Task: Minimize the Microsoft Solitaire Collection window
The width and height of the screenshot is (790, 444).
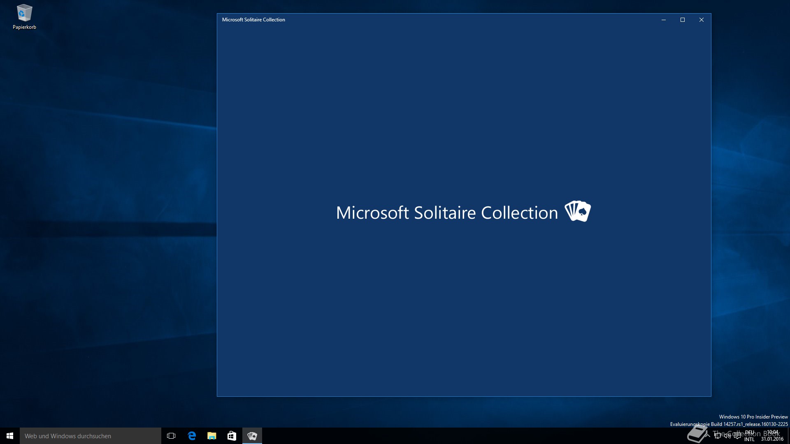Action: click(x=664, y=20)
